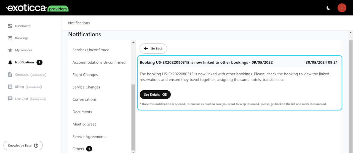353x153 pixels.
Task: Toggle dark mode moon icon
Action: click(x=328, y=8)
